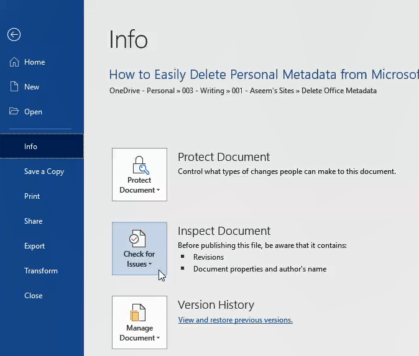Expand the Protect Document dropdown arrow
This screenshot has height=356, width=419.
pyautogui.click(x=158, y=191)
